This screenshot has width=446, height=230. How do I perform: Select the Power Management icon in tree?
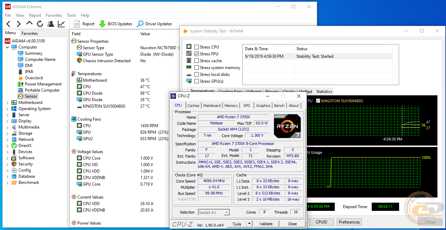click(21, 84)
